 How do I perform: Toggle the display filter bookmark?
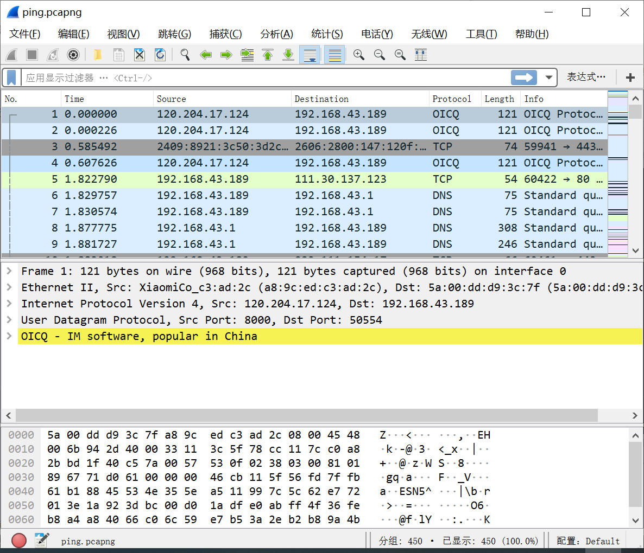click(x=11, y=78)
